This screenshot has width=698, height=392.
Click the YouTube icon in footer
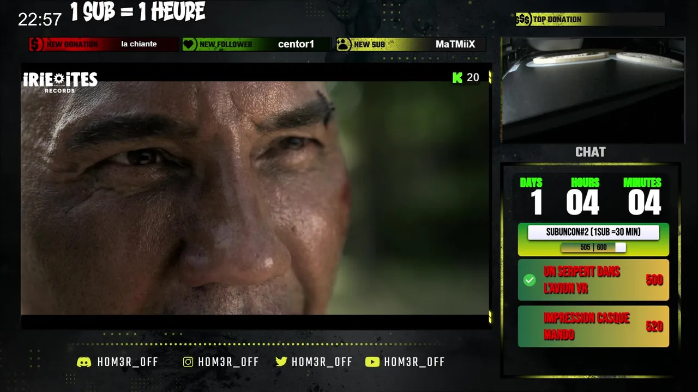coord(372,362)
